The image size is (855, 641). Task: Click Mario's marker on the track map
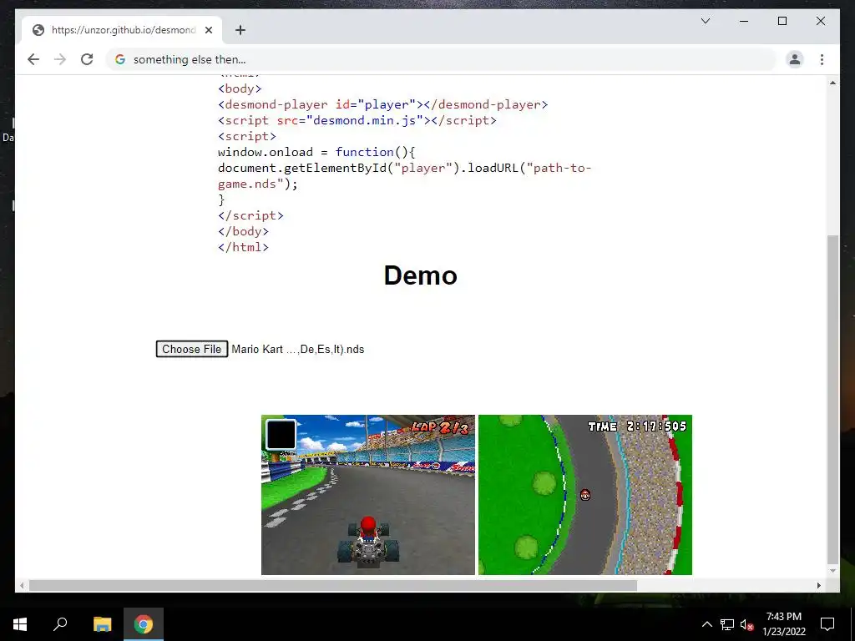click(x=585, y=495)
